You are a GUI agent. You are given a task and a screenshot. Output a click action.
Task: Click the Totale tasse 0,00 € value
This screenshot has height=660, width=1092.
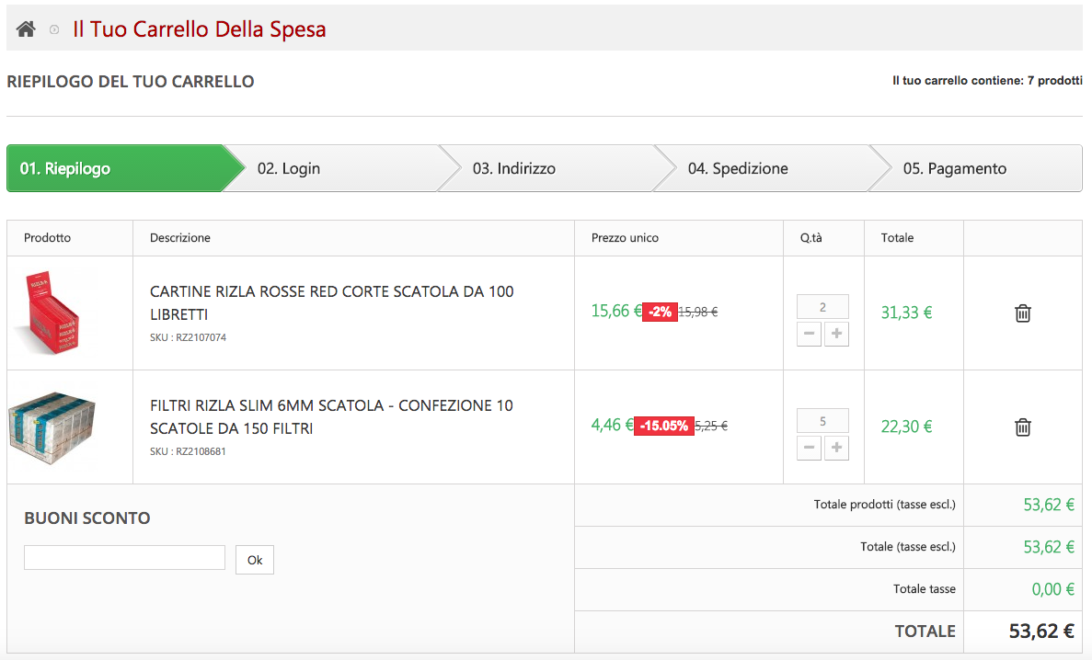1053,589
